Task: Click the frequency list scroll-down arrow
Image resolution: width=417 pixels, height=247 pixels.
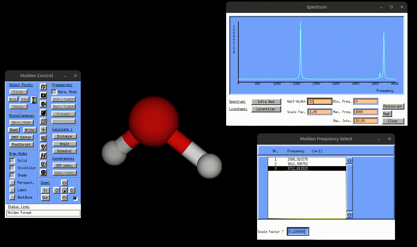Action: click(349, 215)
